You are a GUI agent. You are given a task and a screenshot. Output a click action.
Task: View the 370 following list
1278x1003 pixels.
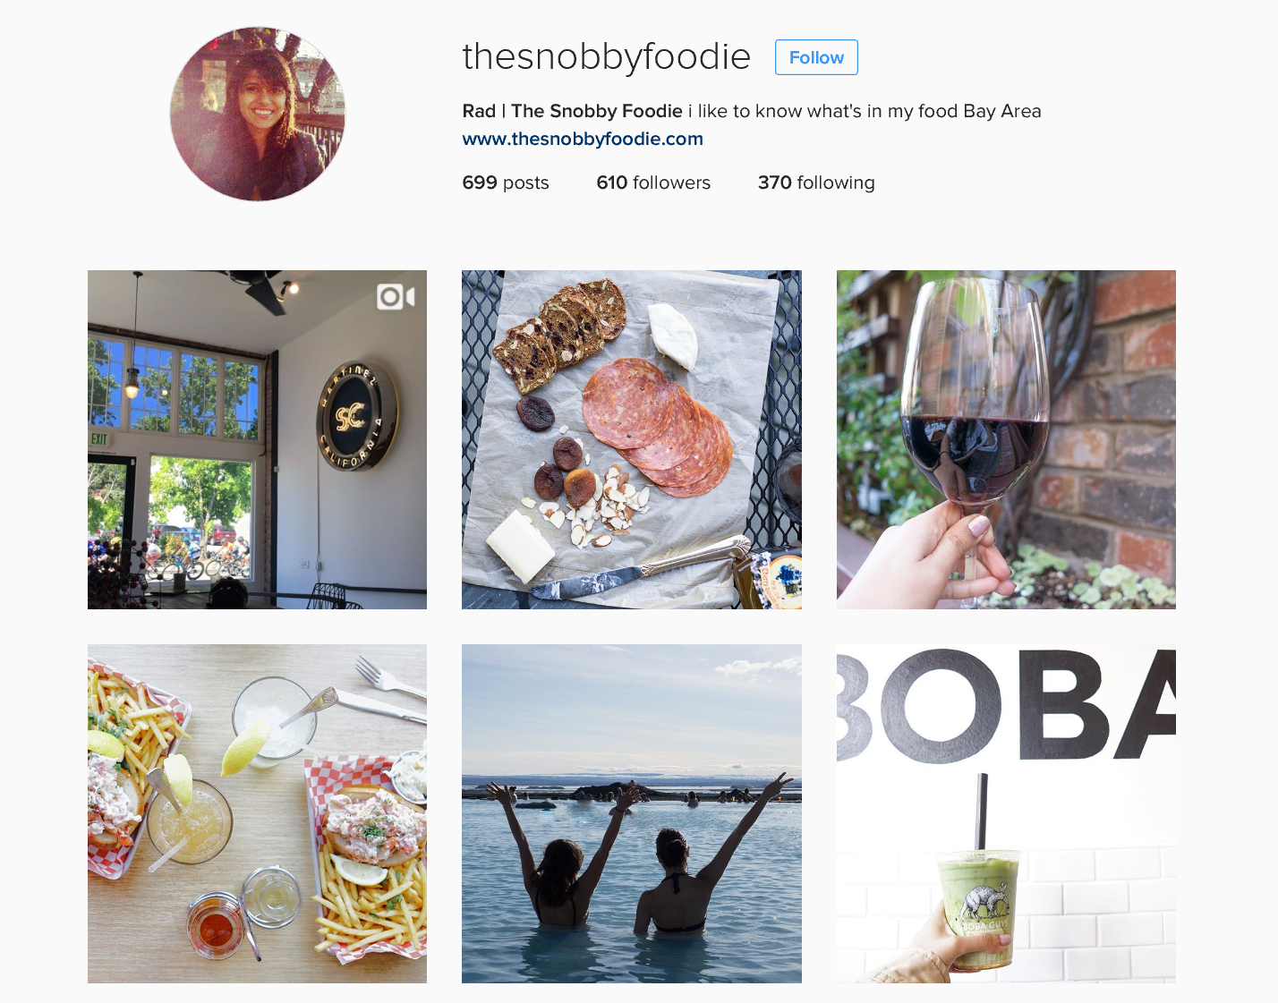[816, 183]
